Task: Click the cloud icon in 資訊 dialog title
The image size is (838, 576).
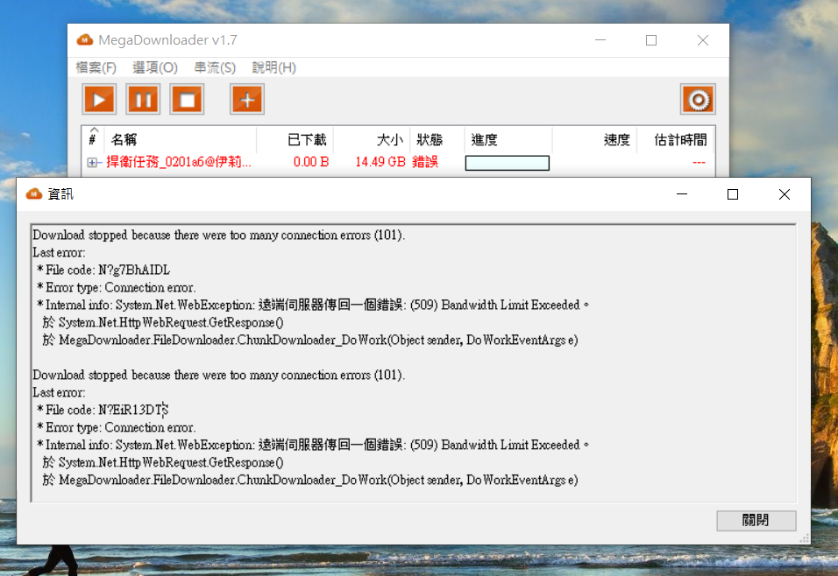Action: (x=34, y=193)
